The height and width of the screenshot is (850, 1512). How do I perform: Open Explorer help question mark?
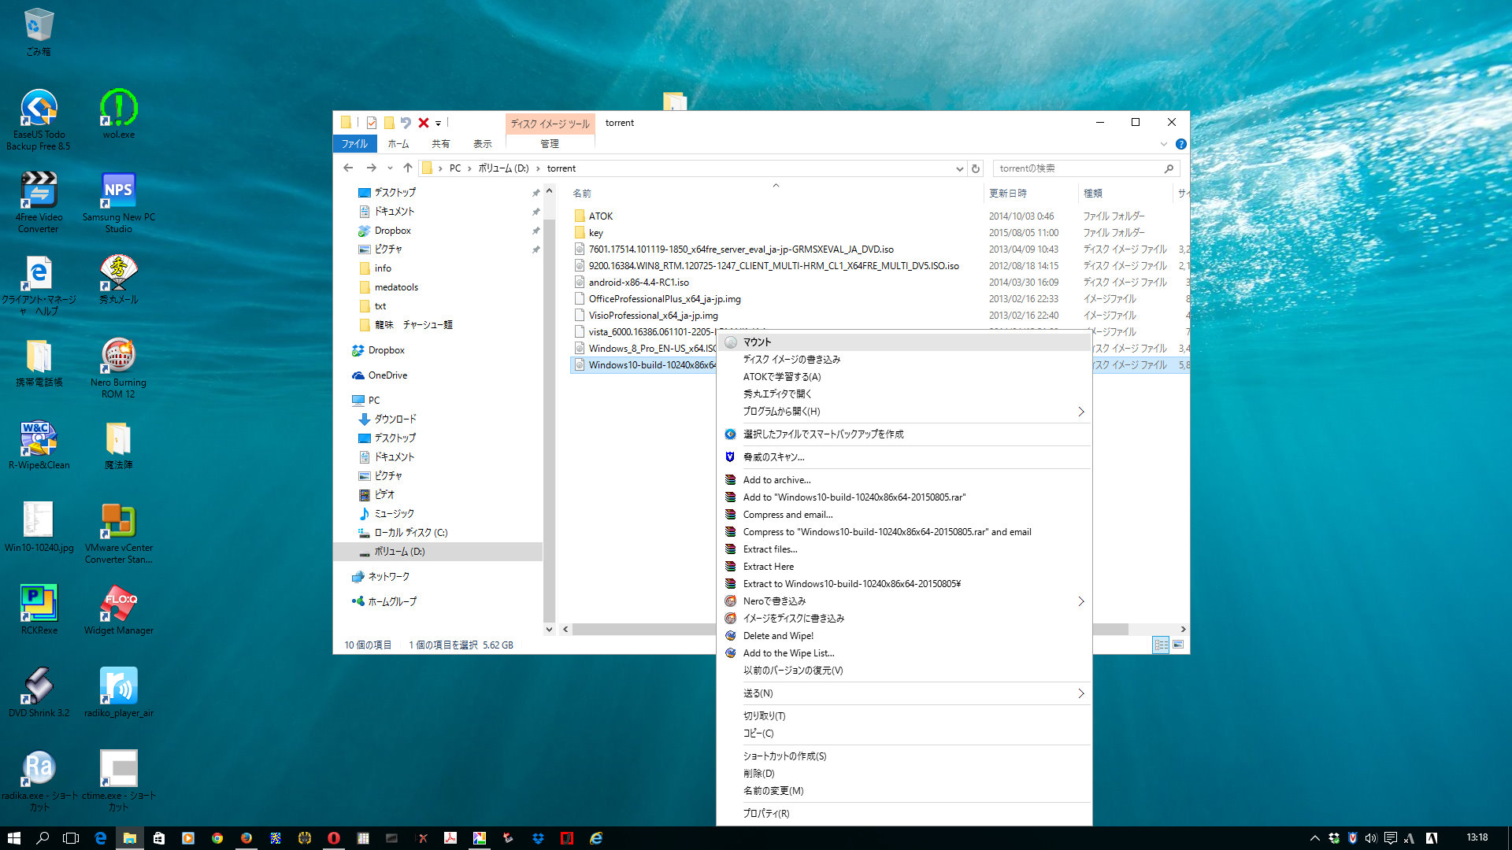[x=1180, y=144]
